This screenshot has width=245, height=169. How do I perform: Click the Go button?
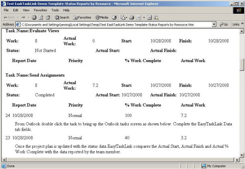224,24
